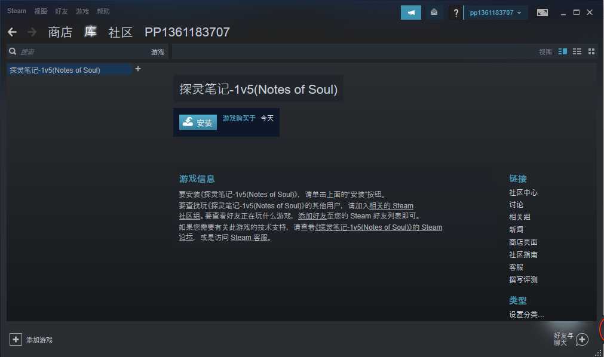This screenshot has width=604, height=357.
Task: Switch to list view icon
Action: [577, 51]
